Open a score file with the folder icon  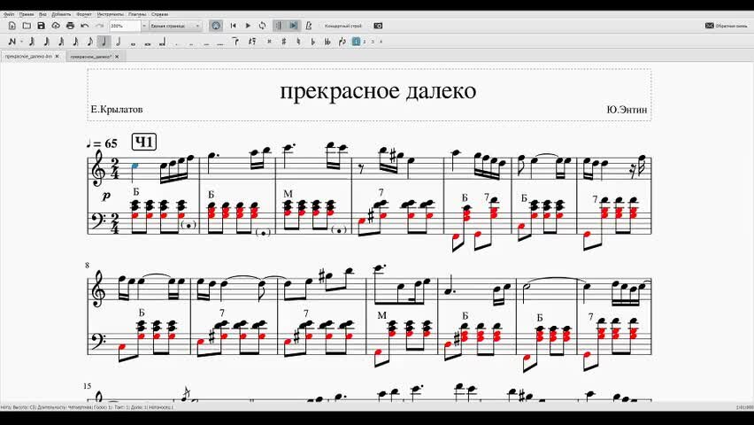[27, 26]
